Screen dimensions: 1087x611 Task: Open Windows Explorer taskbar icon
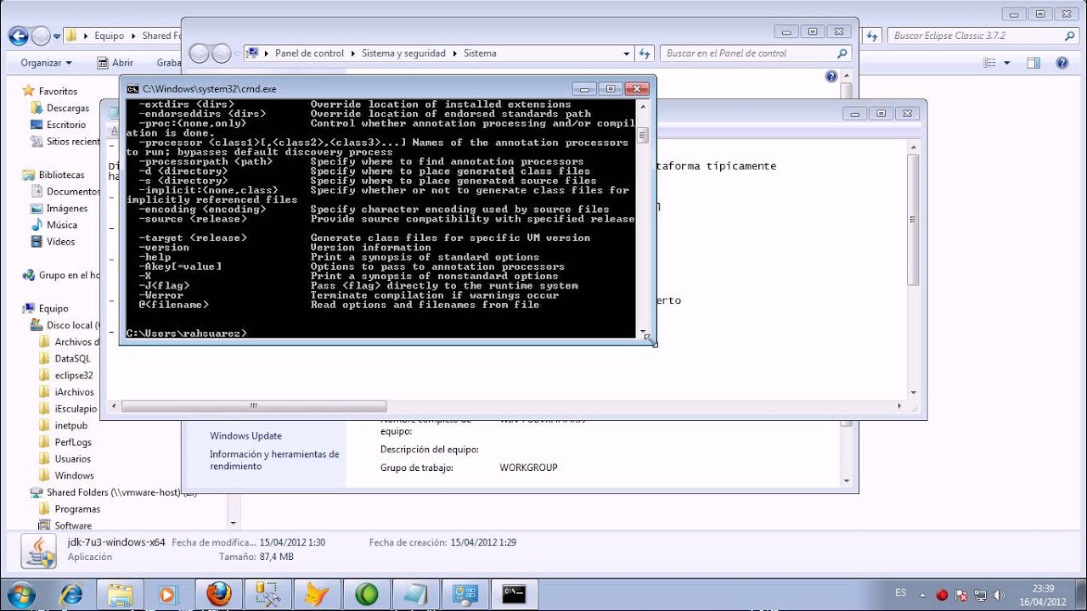(x=120, y=594)
